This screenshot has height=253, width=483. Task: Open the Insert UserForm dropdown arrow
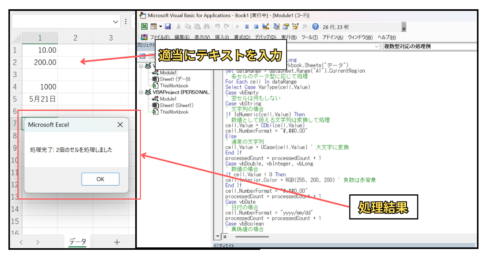coord(160,27)
